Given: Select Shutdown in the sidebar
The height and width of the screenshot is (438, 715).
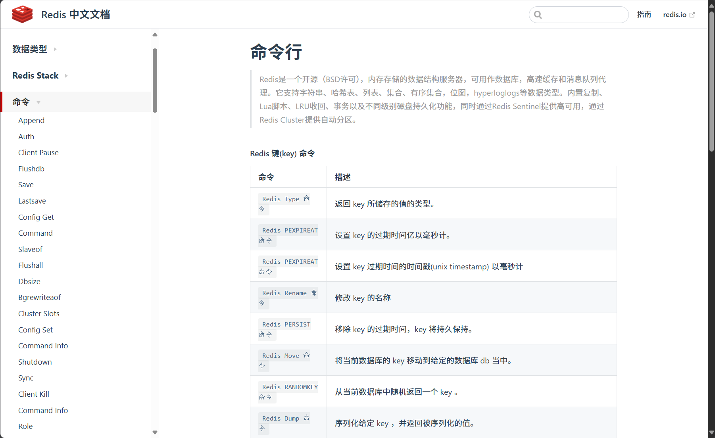Looking at the screenshot, I should click(35, 362).
